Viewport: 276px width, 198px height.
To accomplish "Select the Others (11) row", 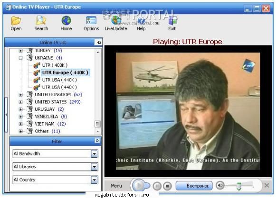I will 48,131.
